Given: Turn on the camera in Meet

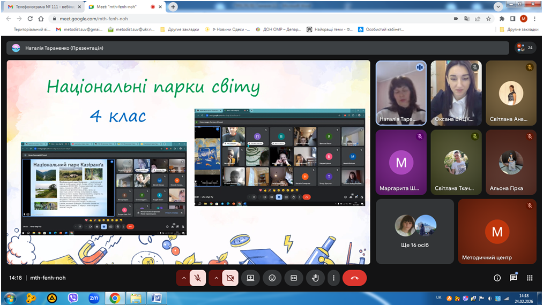Looking at the screenshot, I should [230, 278].
